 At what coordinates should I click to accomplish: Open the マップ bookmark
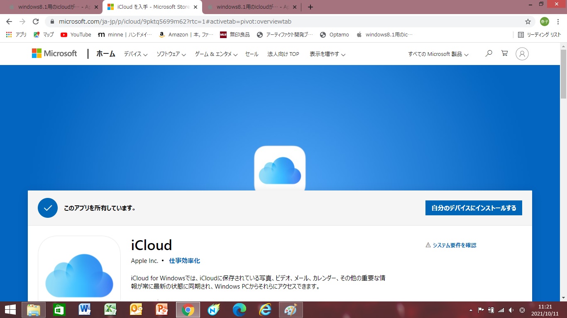click(x=44, y=35)
